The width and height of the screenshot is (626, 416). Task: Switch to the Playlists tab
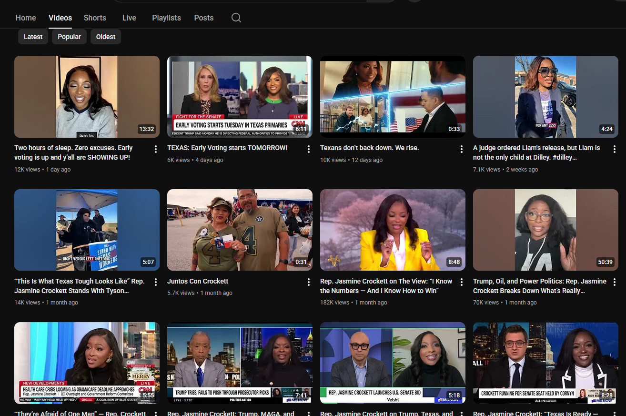166,18
